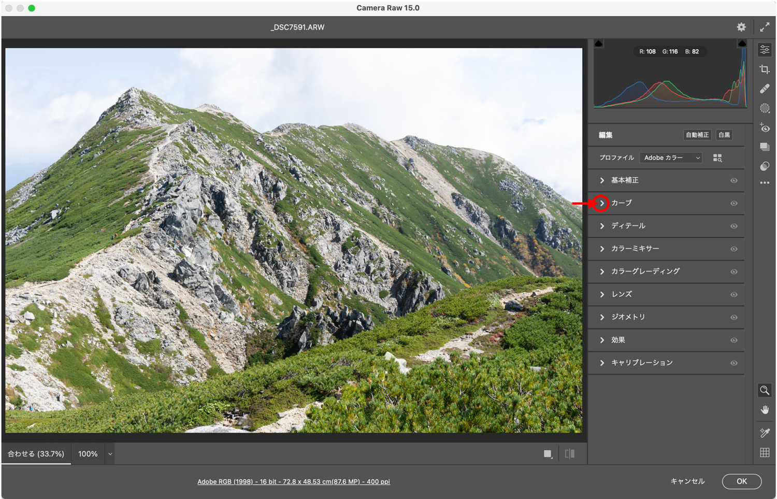Toggle highlight clipping warning in histogram
Viewport: 777px width, 499px height.
click(742, 44)
